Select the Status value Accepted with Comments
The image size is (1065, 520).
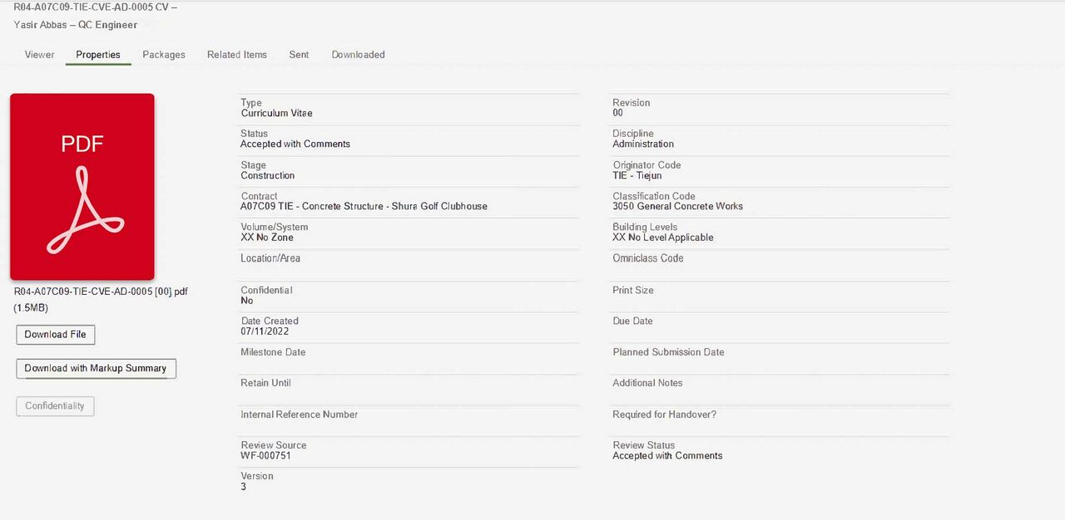[x=295, y=144]
